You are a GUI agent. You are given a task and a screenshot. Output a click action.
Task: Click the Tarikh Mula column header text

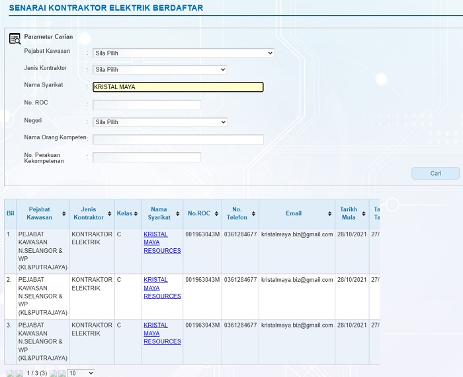(x=349, y=213)
